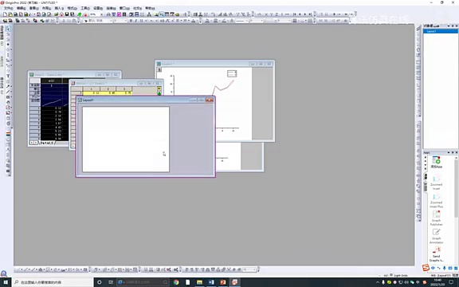Launch the Zoomed Inset Plus app
This screenshot has width=459, height=287.
(x=436, y=201)
